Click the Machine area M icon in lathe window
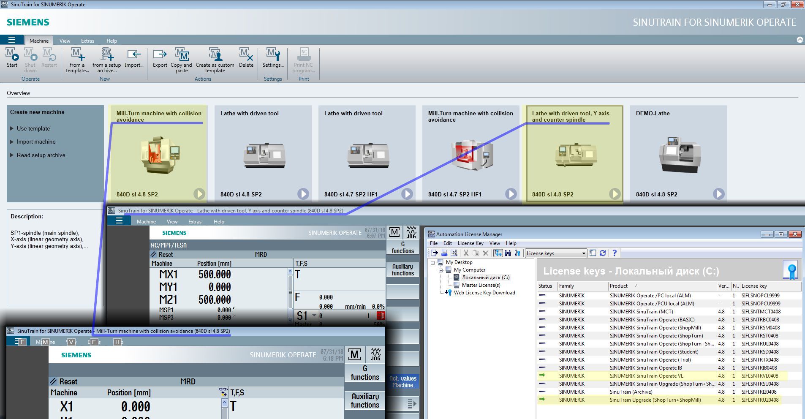Image resolution: width=805 pixels, height=419 pixels. (x=394, y=232)
